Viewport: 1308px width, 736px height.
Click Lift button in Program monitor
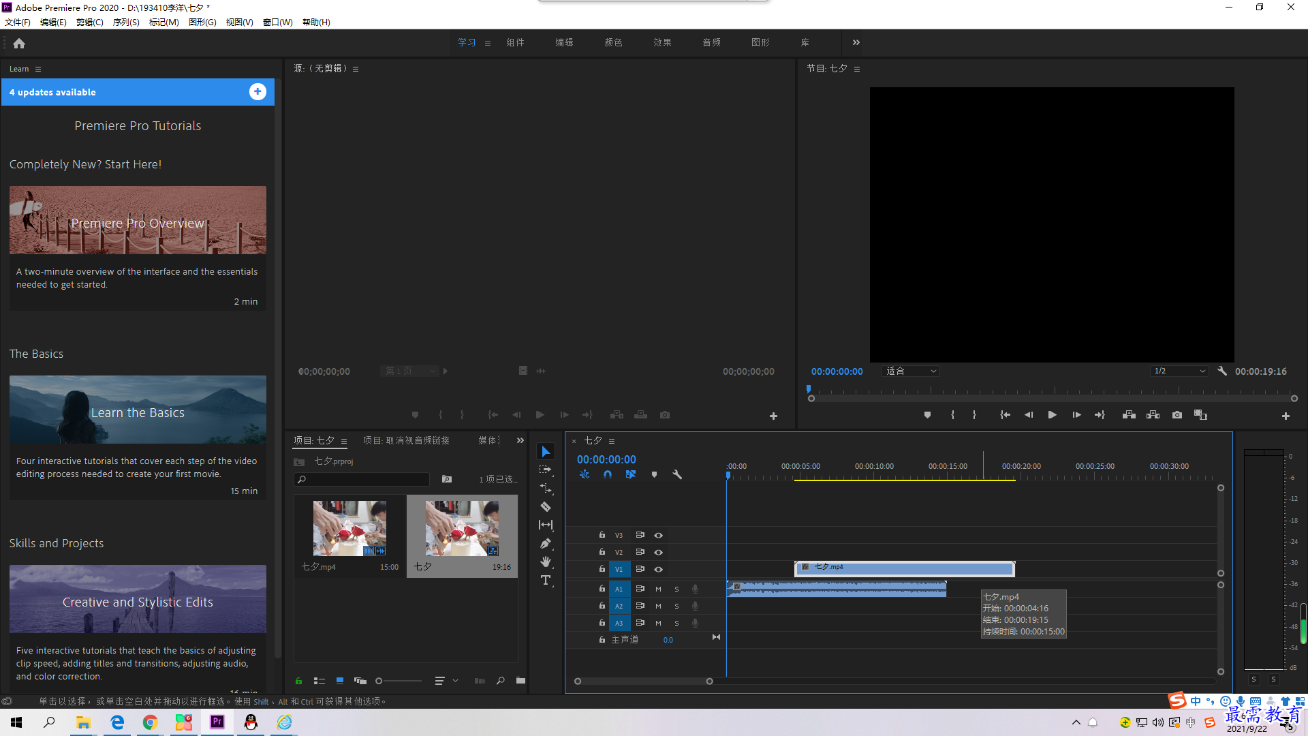1129,415
